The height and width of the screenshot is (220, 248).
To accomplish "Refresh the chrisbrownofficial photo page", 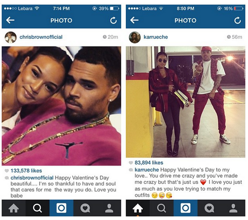I will 114,20.
